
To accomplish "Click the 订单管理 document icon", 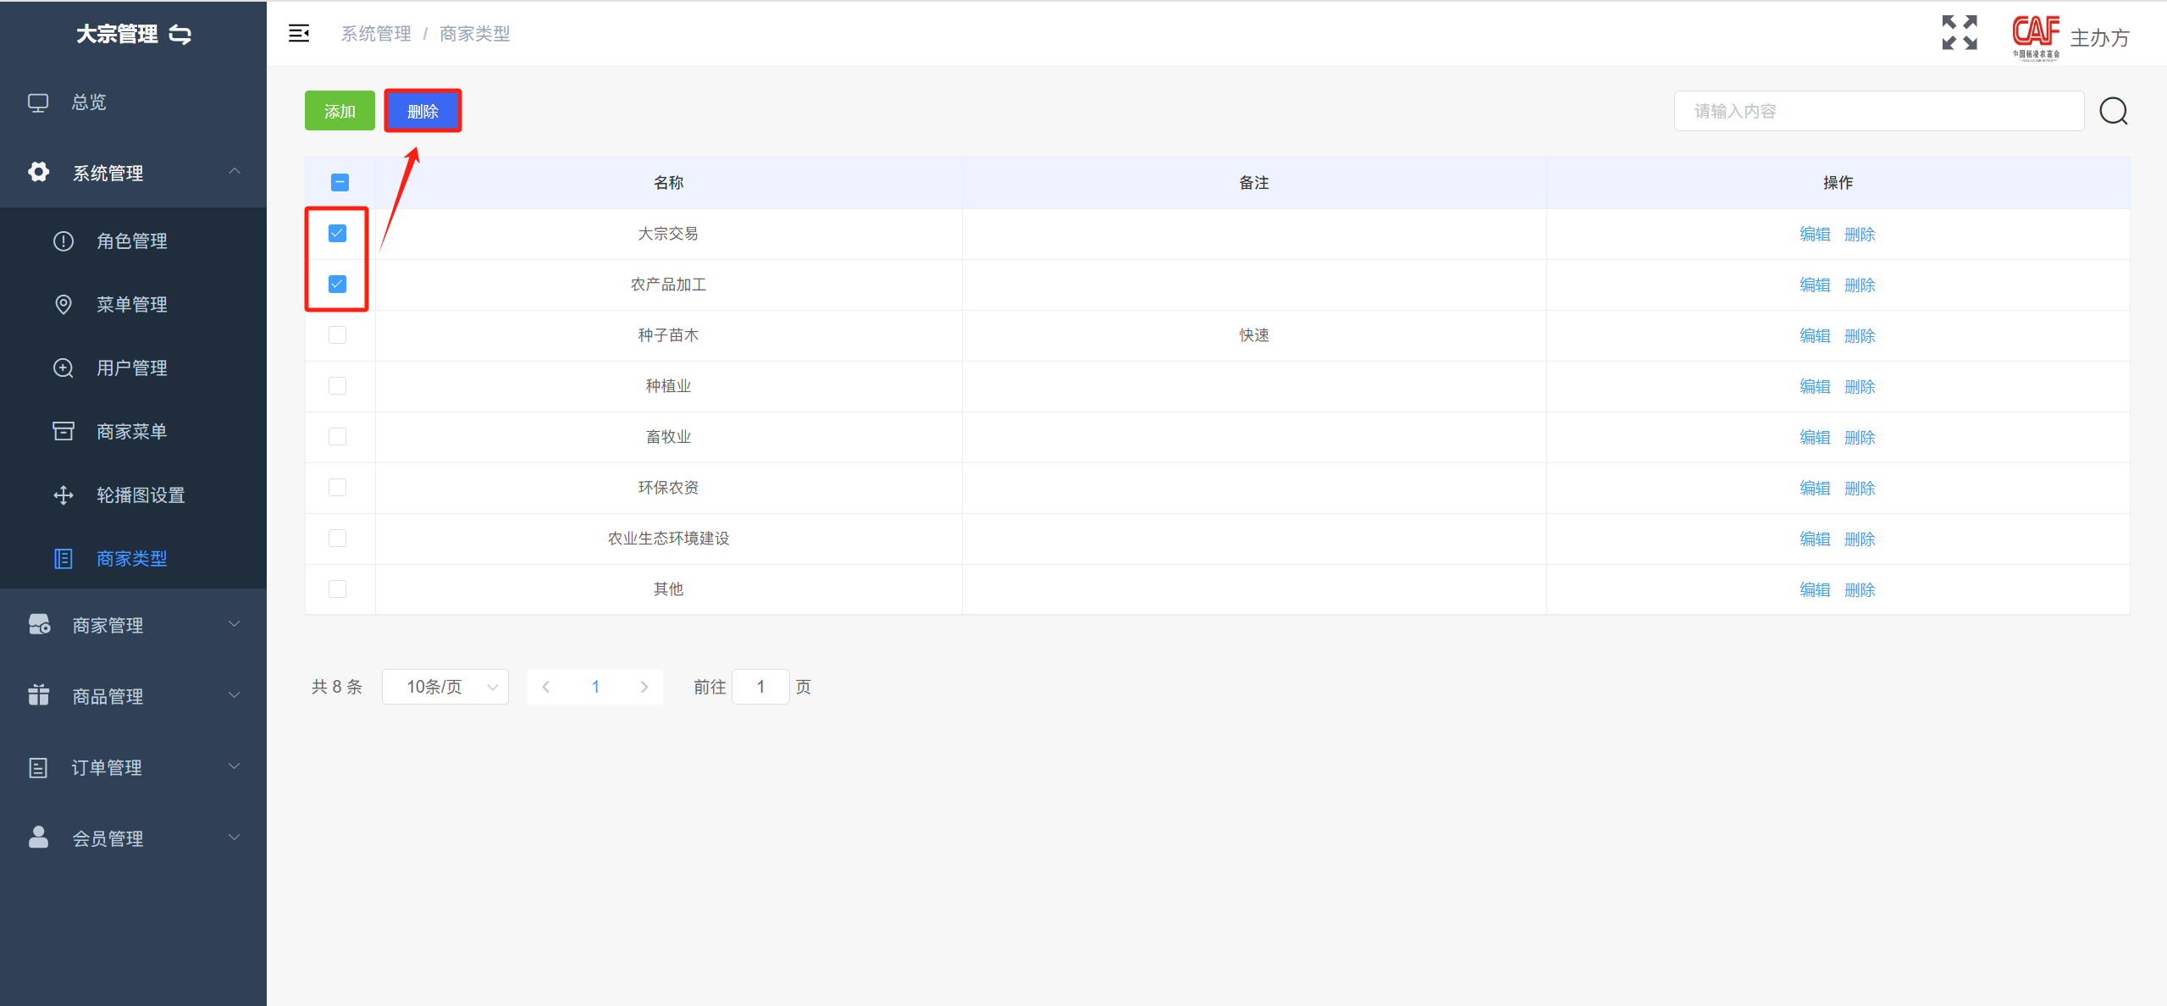I will (x=38, y=767).
